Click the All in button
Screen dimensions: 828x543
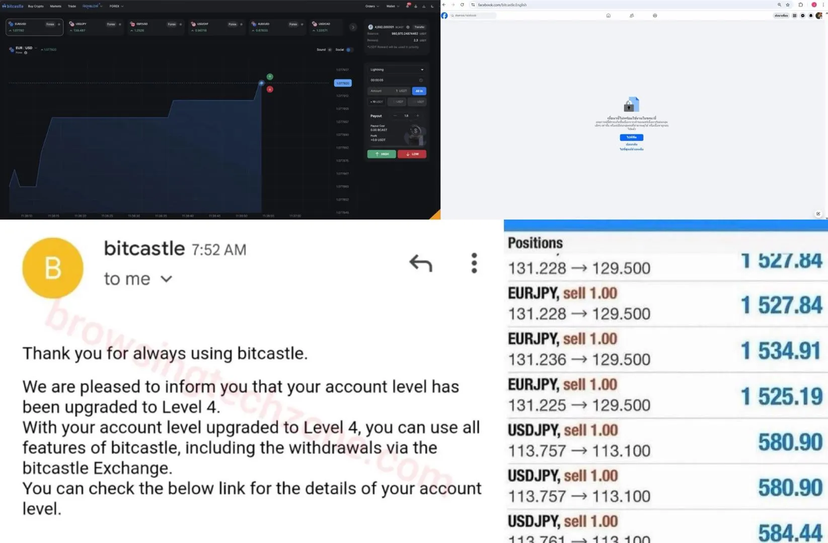[x=419, y=91]
